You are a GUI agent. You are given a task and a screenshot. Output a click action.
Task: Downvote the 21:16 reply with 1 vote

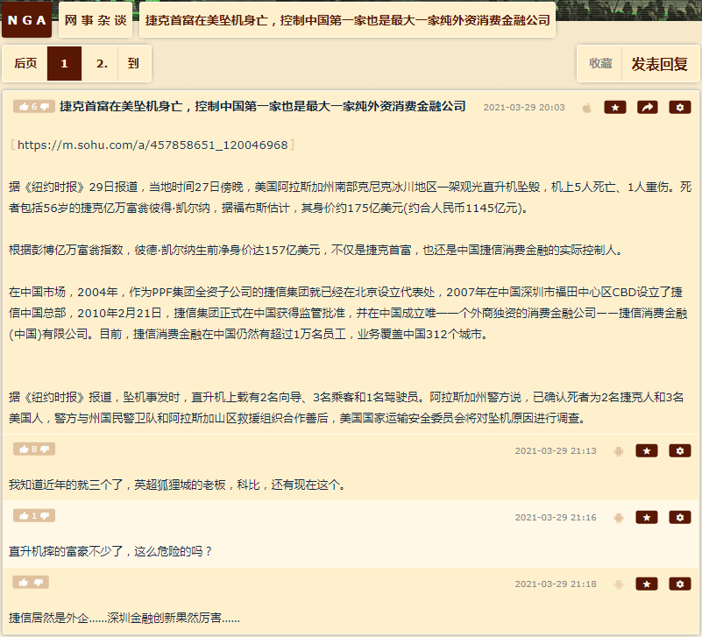(46, 516)
